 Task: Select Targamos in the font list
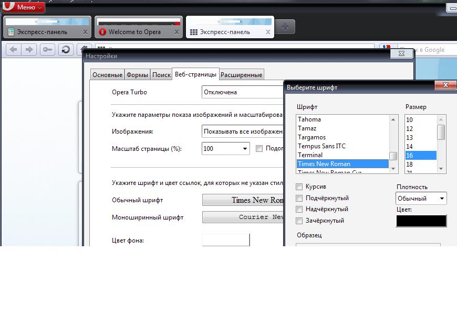click(342, 137)
